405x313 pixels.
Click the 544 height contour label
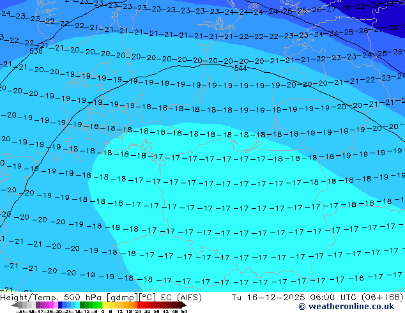(240, 68)
